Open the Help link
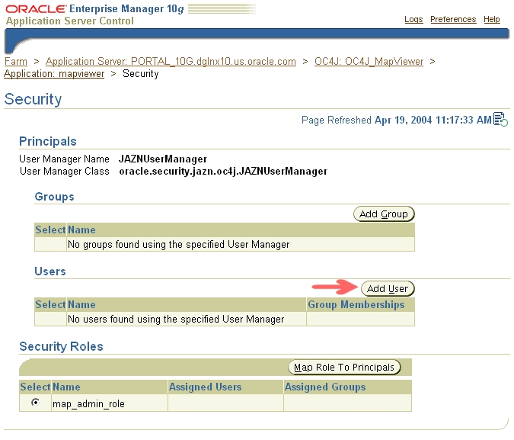514x440 pixels. (x=492, y=19)
